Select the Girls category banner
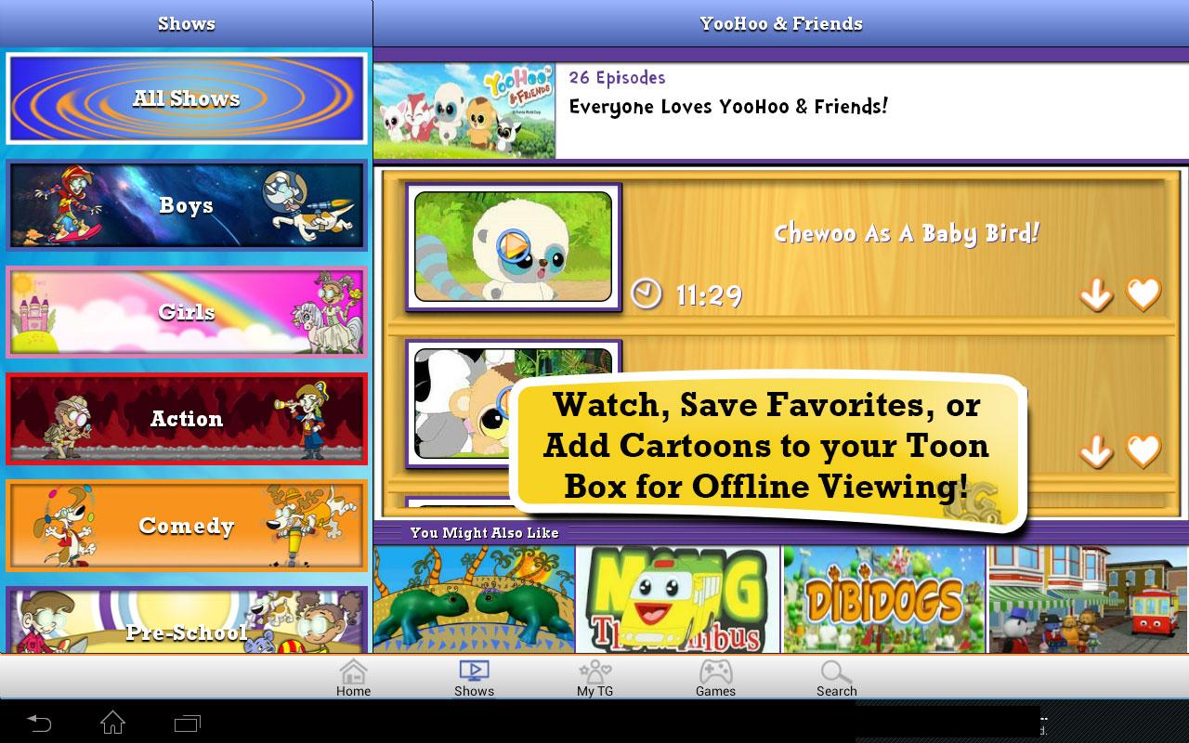This screenshot has width=1189, height=743. pyautogui.click(x=186, y=312)
